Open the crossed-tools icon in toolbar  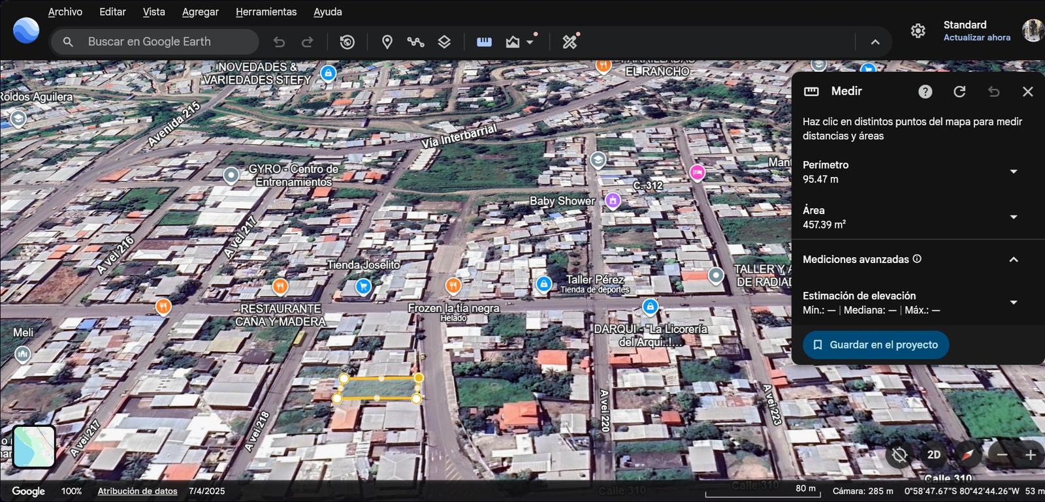coord(570,42)
